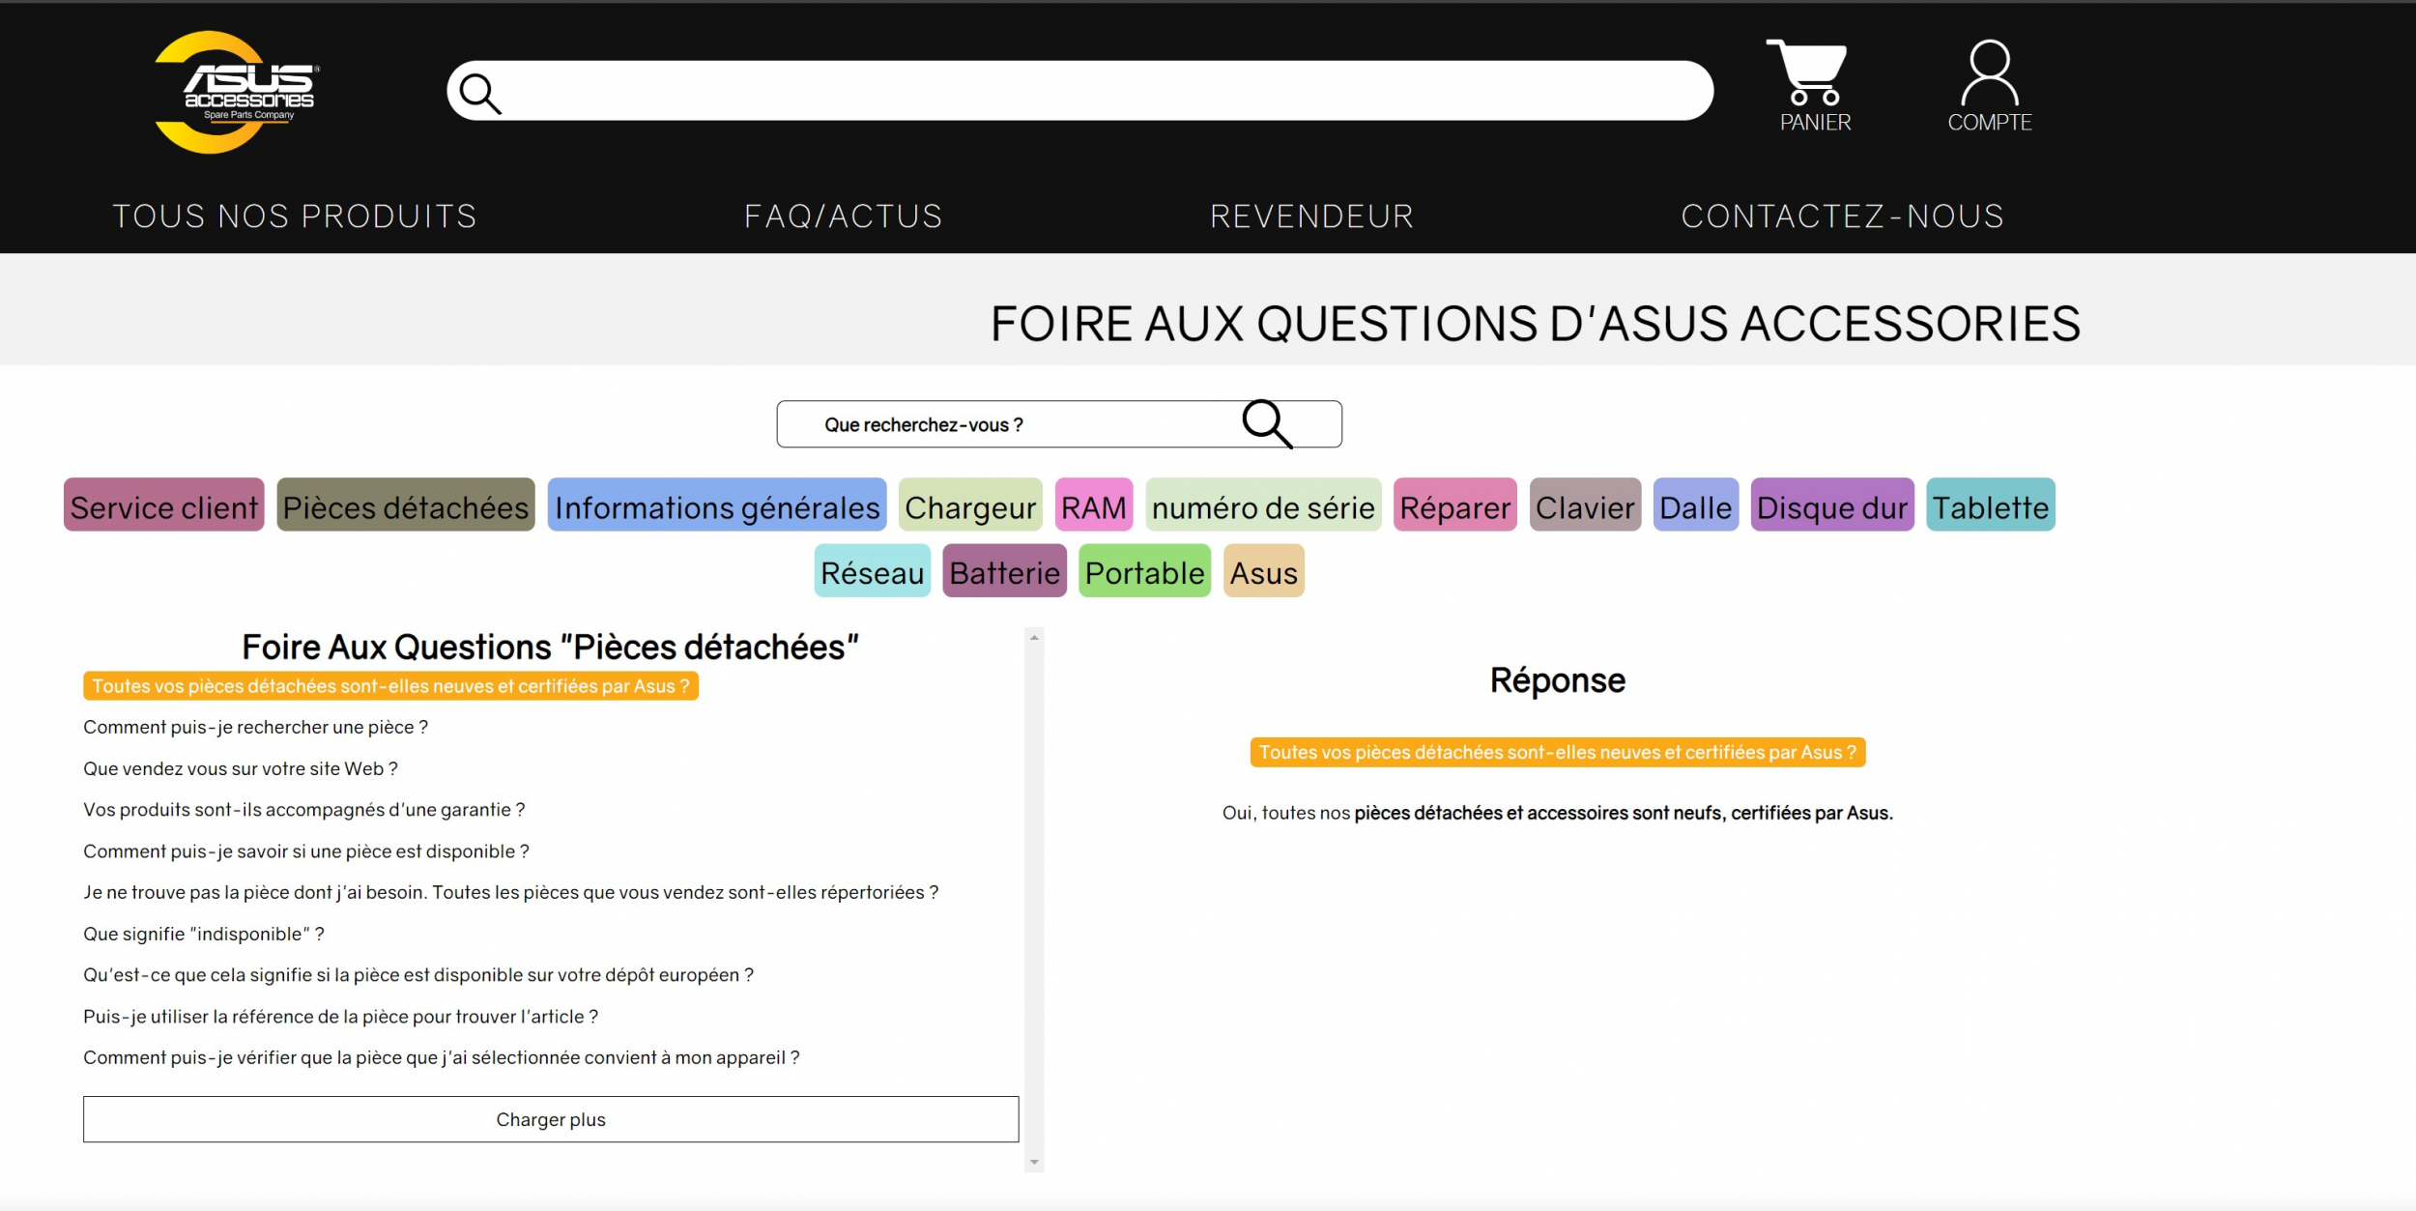Select 'Portable' category filter tag
Image resolution: width=2416 pixels, height=1211 pixels.
pyautogui.click(x=1144, y=571)
